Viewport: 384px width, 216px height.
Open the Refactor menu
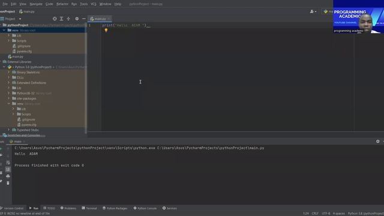click(62, 4)
